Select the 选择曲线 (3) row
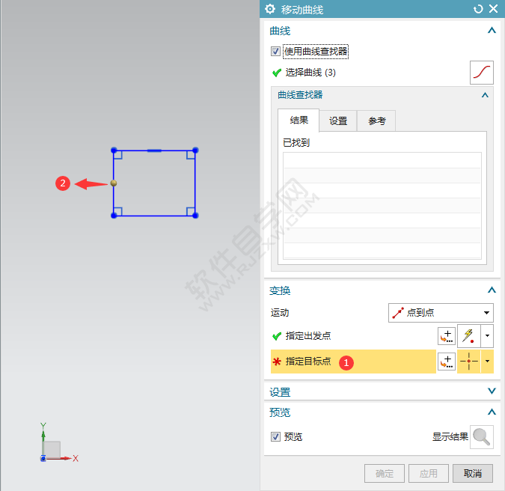 pyautogui.click(x=368, y=73)
